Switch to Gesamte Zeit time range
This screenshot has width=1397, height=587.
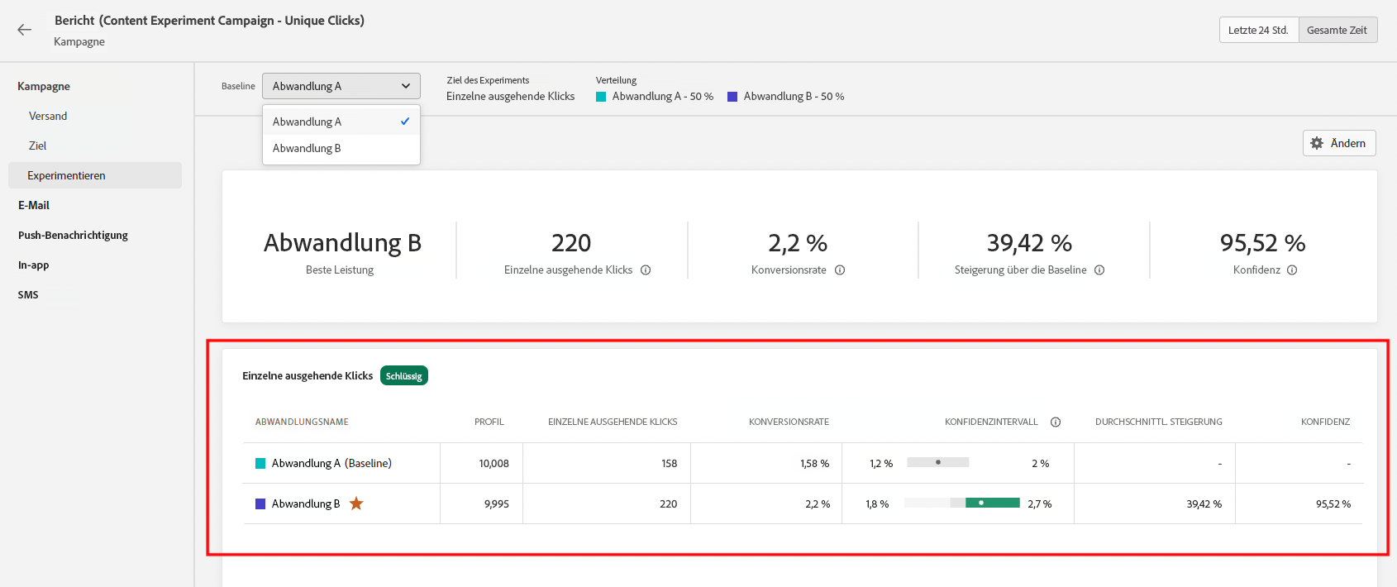click(x=1337, y=30)
